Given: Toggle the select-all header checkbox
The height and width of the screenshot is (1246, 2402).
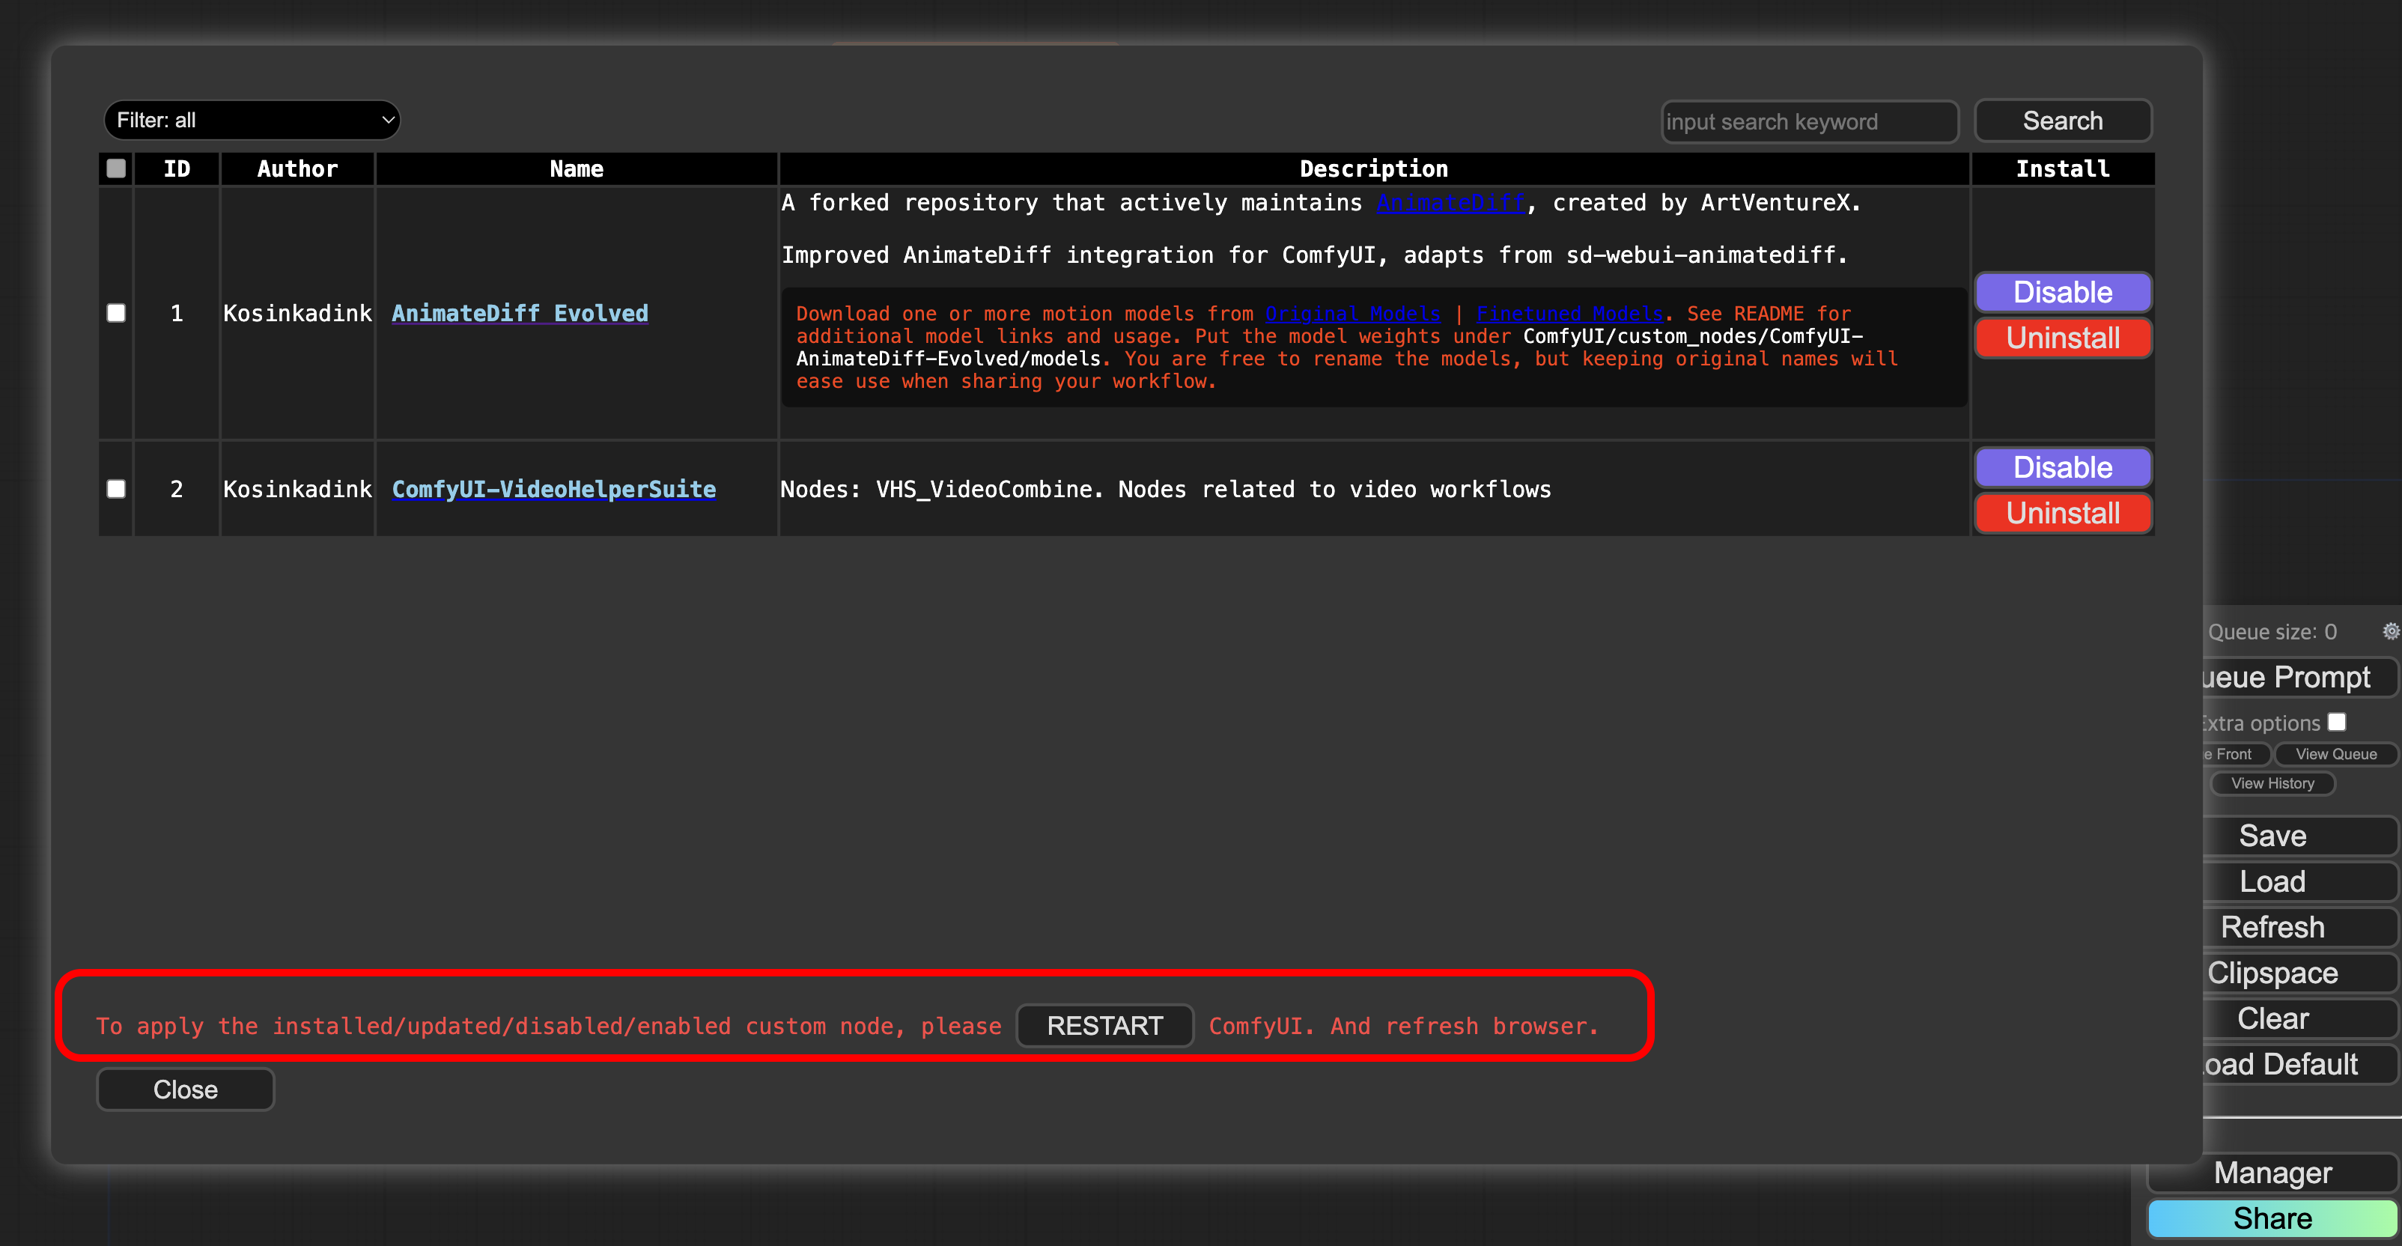Looking at the screenshot, I should click(117, 168).
